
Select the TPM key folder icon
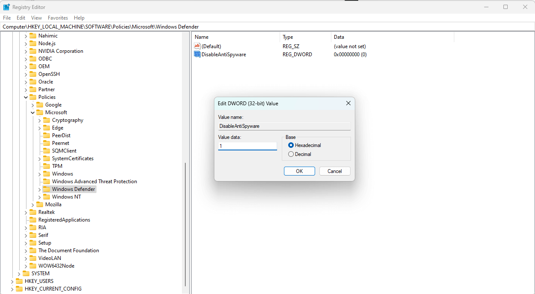(47, 166)
